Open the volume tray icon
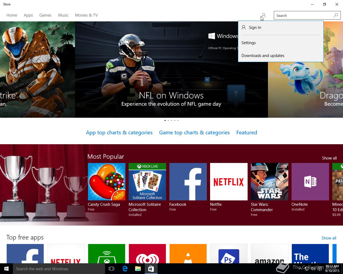Screen dimensions: 343x274 [313, 269]
